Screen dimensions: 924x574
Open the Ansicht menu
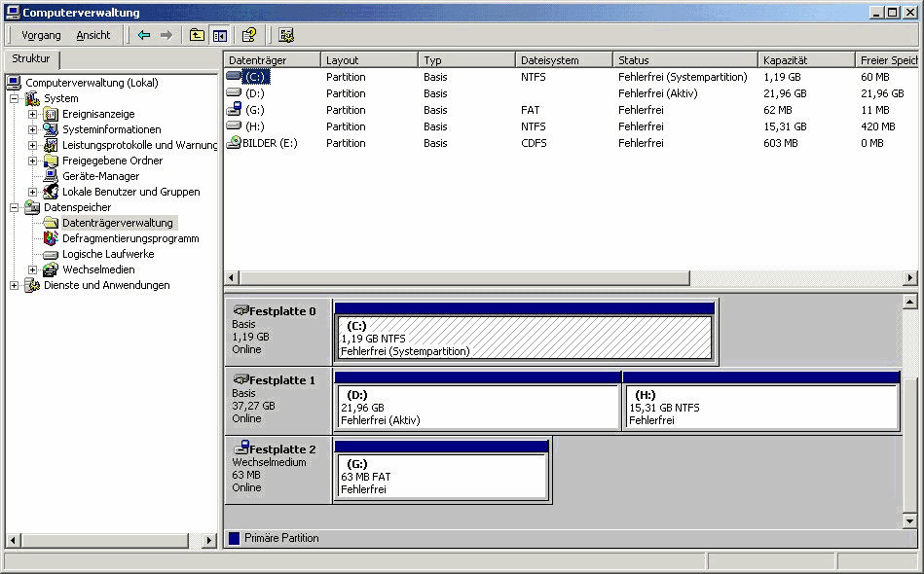[93, 35]
